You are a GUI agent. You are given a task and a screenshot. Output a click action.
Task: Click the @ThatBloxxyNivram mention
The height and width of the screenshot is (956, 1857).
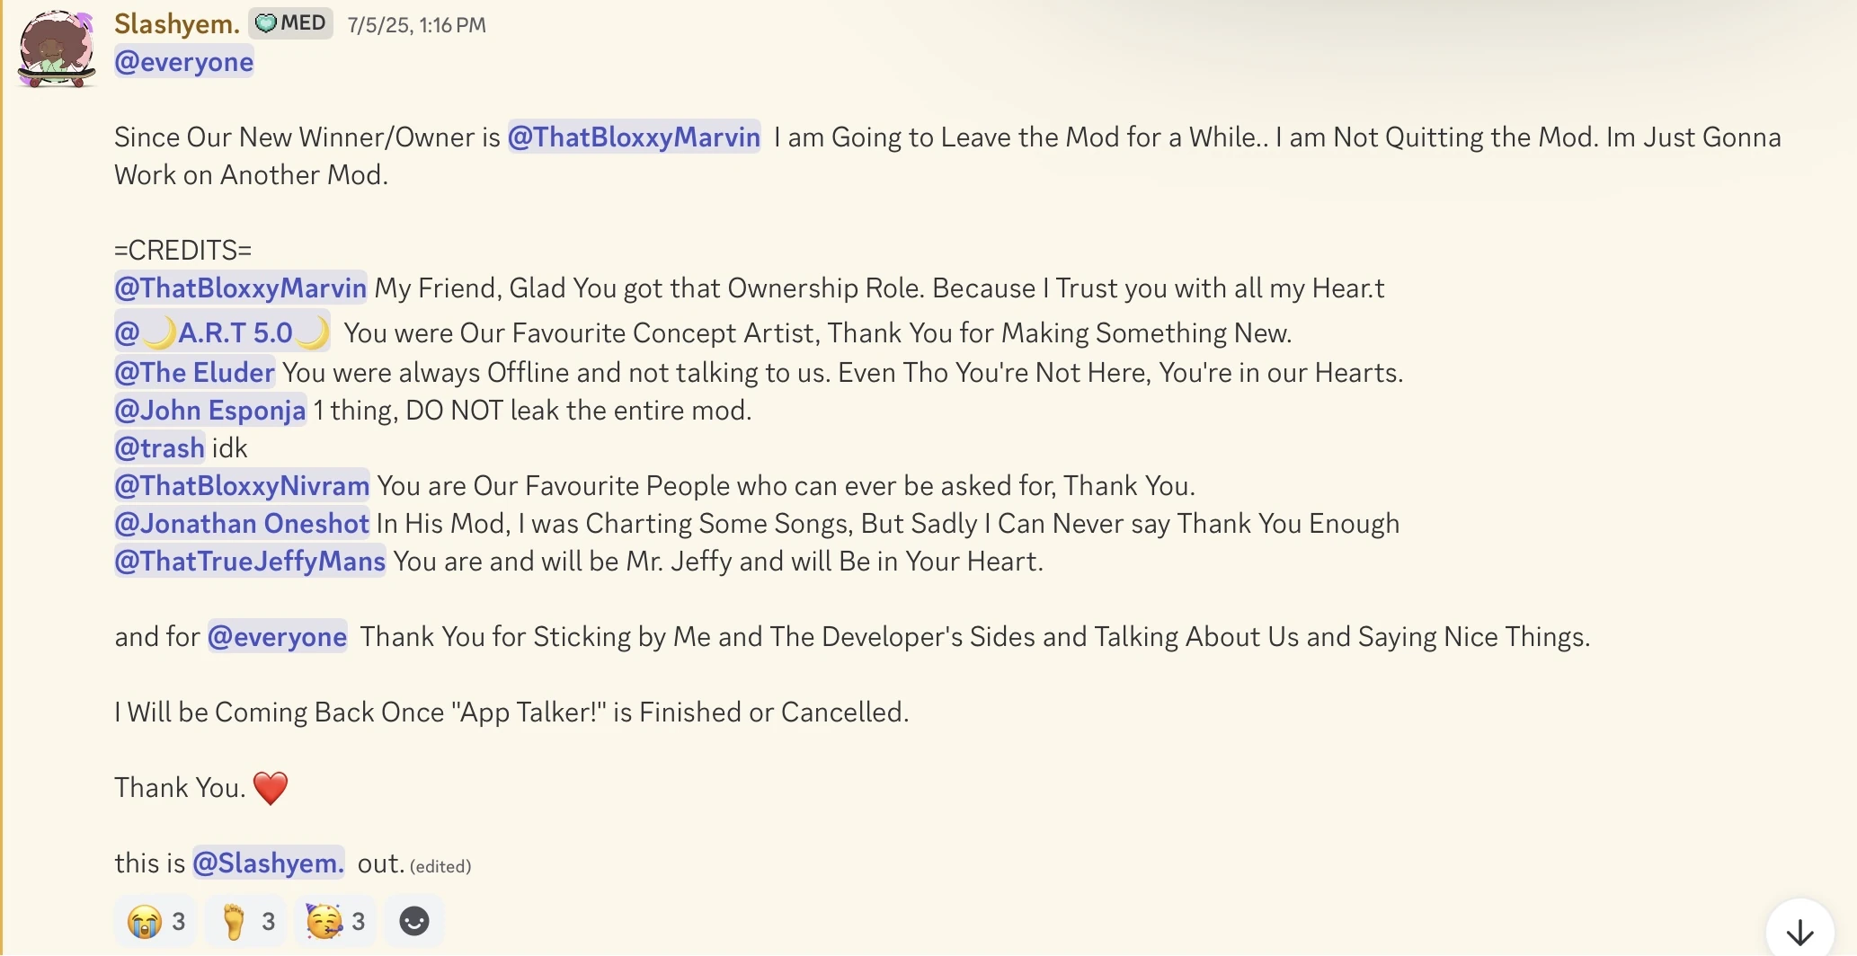point(242,485)
